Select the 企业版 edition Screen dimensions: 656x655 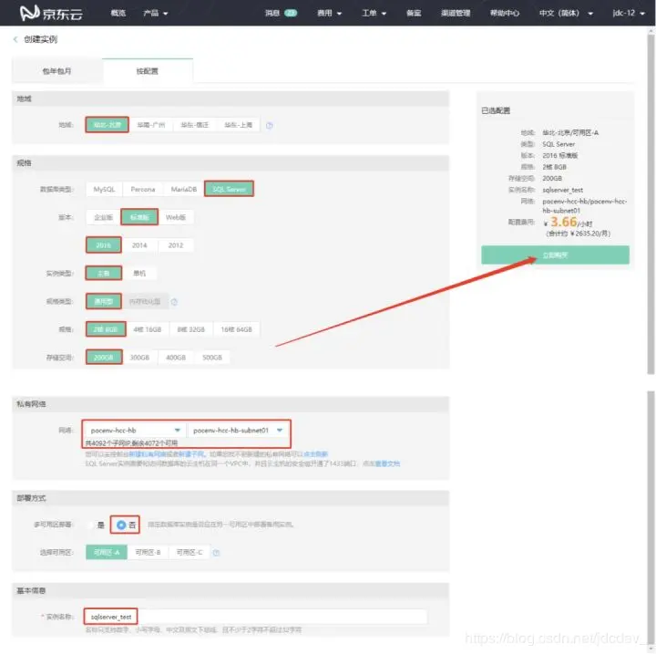[x=103, y=217]
